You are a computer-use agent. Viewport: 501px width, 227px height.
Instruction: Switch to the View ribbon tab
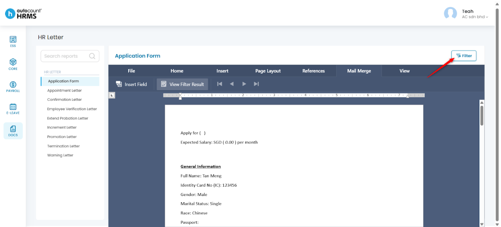[x=404, y=71]
